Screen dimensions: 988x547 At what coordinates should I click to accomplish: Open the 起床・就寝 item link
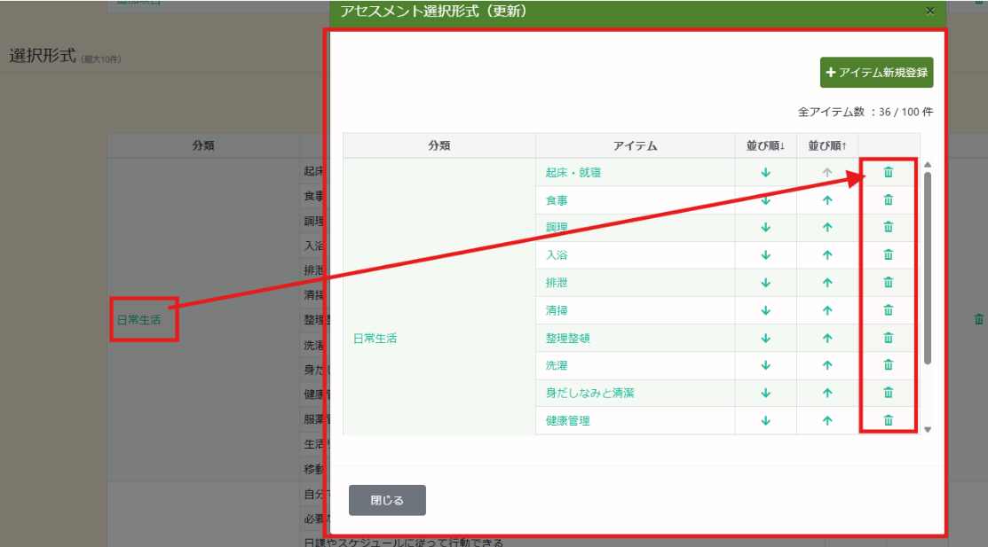573,173
